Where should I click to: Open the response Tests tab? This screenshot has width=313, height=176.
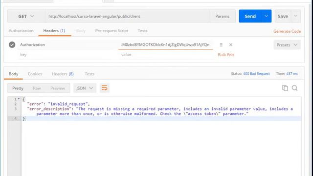pyautogui.click(x=89, y=74)
